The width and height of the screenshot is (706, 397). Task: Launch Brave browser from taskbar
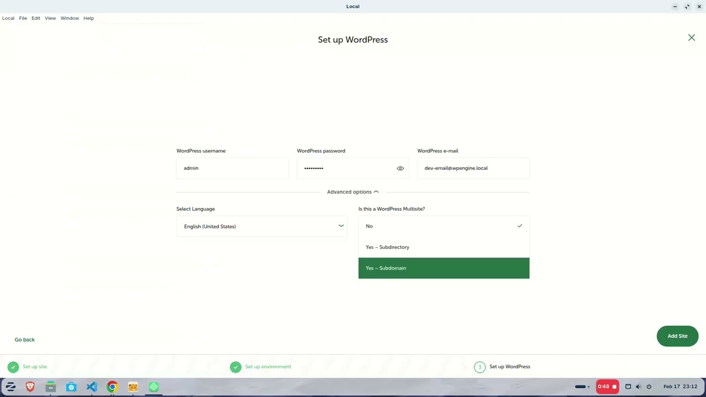30,387
